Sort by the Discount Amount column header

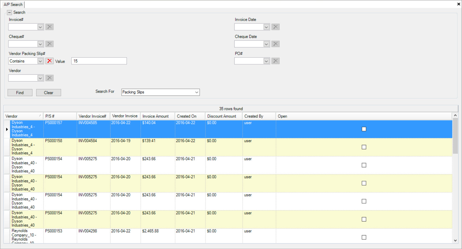click(x=224, y=116)
